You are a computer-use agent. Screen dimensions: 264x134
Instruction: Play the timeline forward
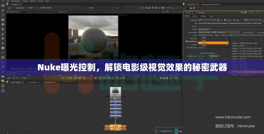[x=96, y=78]
